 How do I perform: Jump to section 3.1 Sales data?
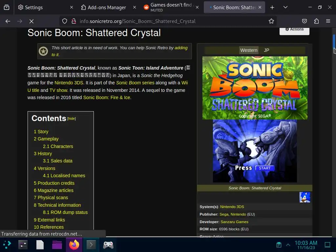57,161
